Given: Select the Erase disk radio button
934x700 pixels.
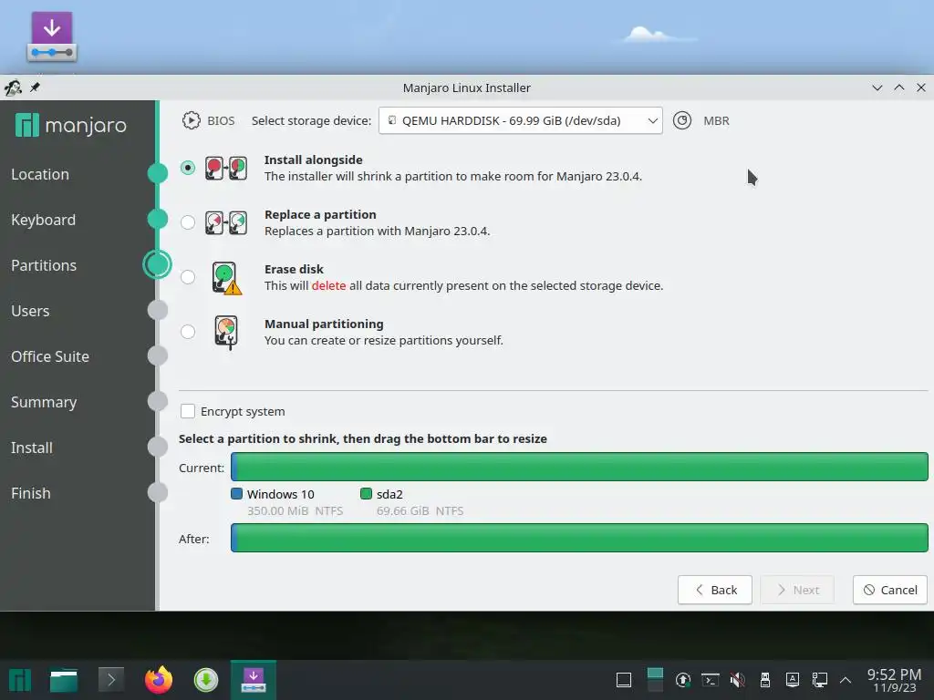Looking at the screenshot, I should click(188, 277).
